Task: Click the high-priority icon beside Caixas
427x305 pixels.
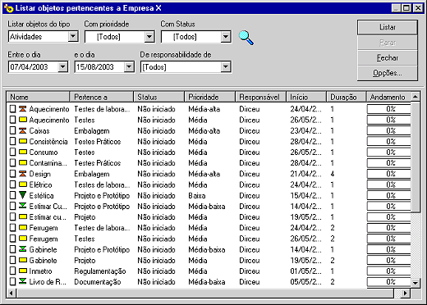Action: [23, 130]
